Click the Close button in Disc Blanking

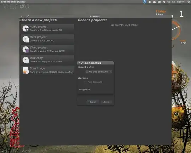pyautogui.click(x=93, y=102)
